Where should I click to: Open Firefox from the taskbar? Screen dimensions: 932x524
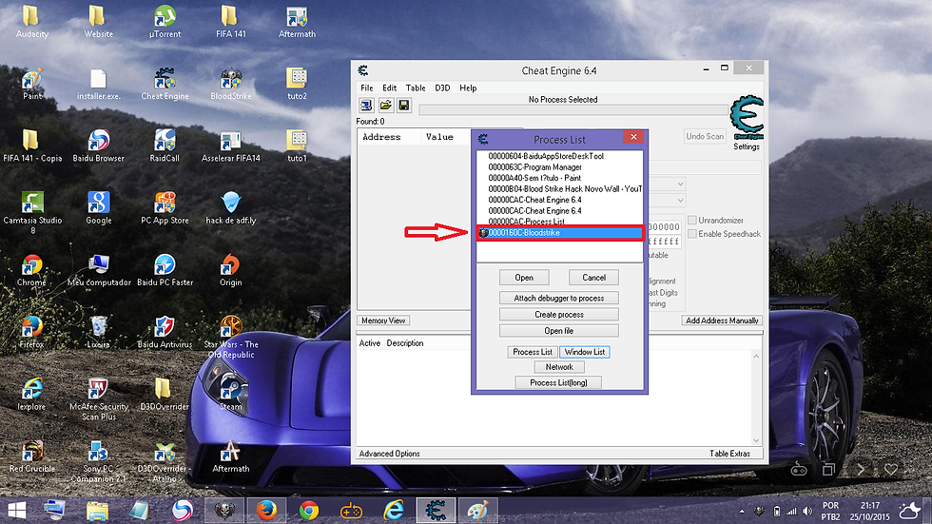(266, 511)
